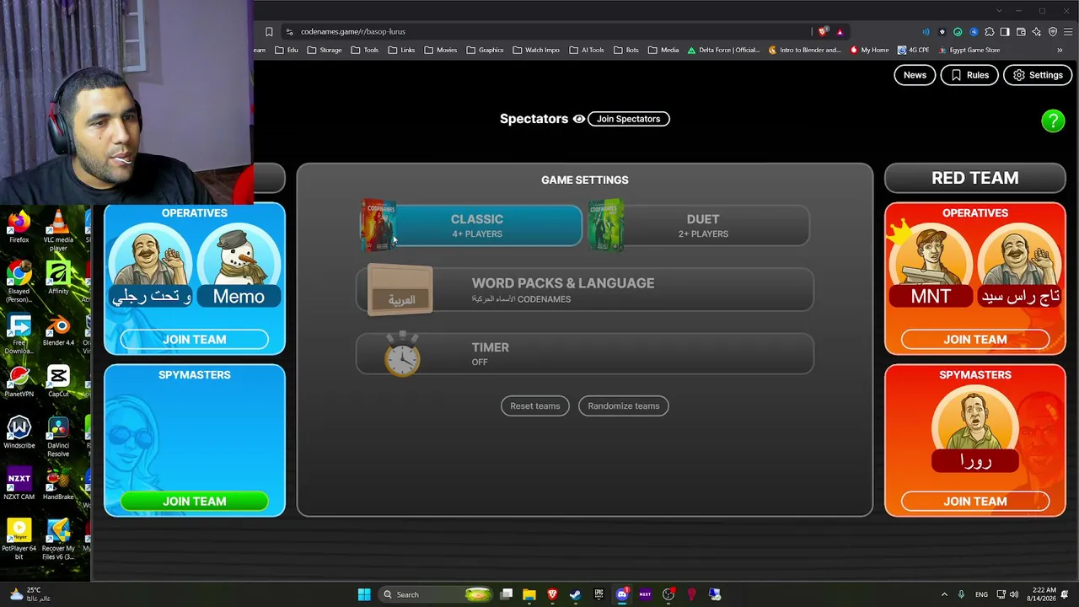Open NZXT app from taskbar
Viewport: 1079px width, 607px height.
tap(645, 594)
